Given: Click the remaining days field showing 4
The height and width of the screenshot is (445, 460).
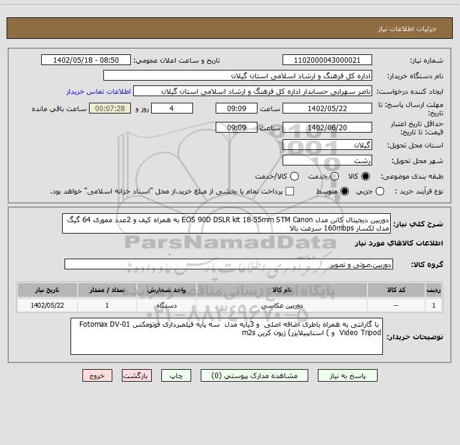Looking at the screenshot, I should (172, 108).
